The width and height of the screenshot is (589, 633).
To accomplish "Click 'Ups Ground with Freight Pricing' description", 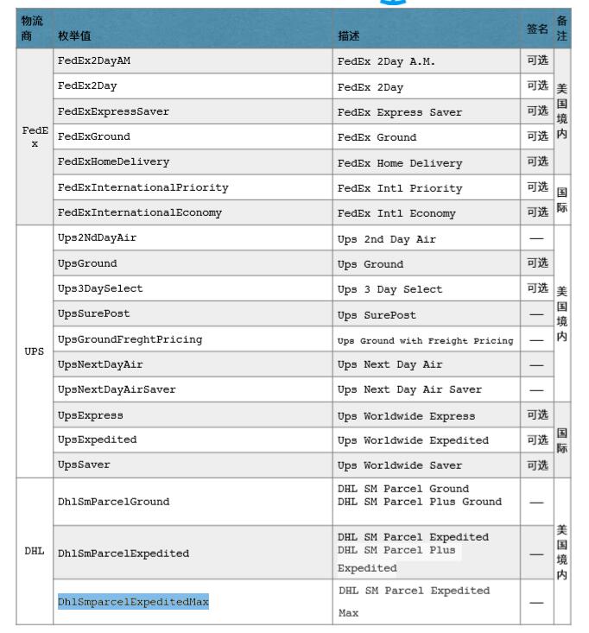I will pyautogui.click(x=426, y=341).
